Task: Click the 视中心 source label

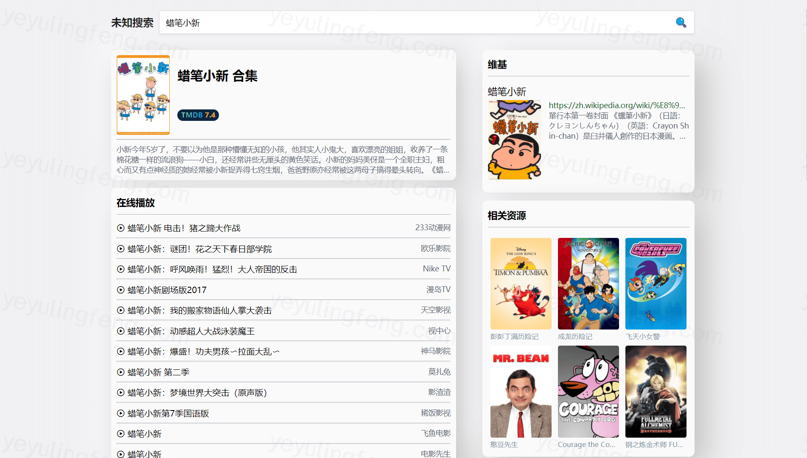Action: click(x=439, y=331)
